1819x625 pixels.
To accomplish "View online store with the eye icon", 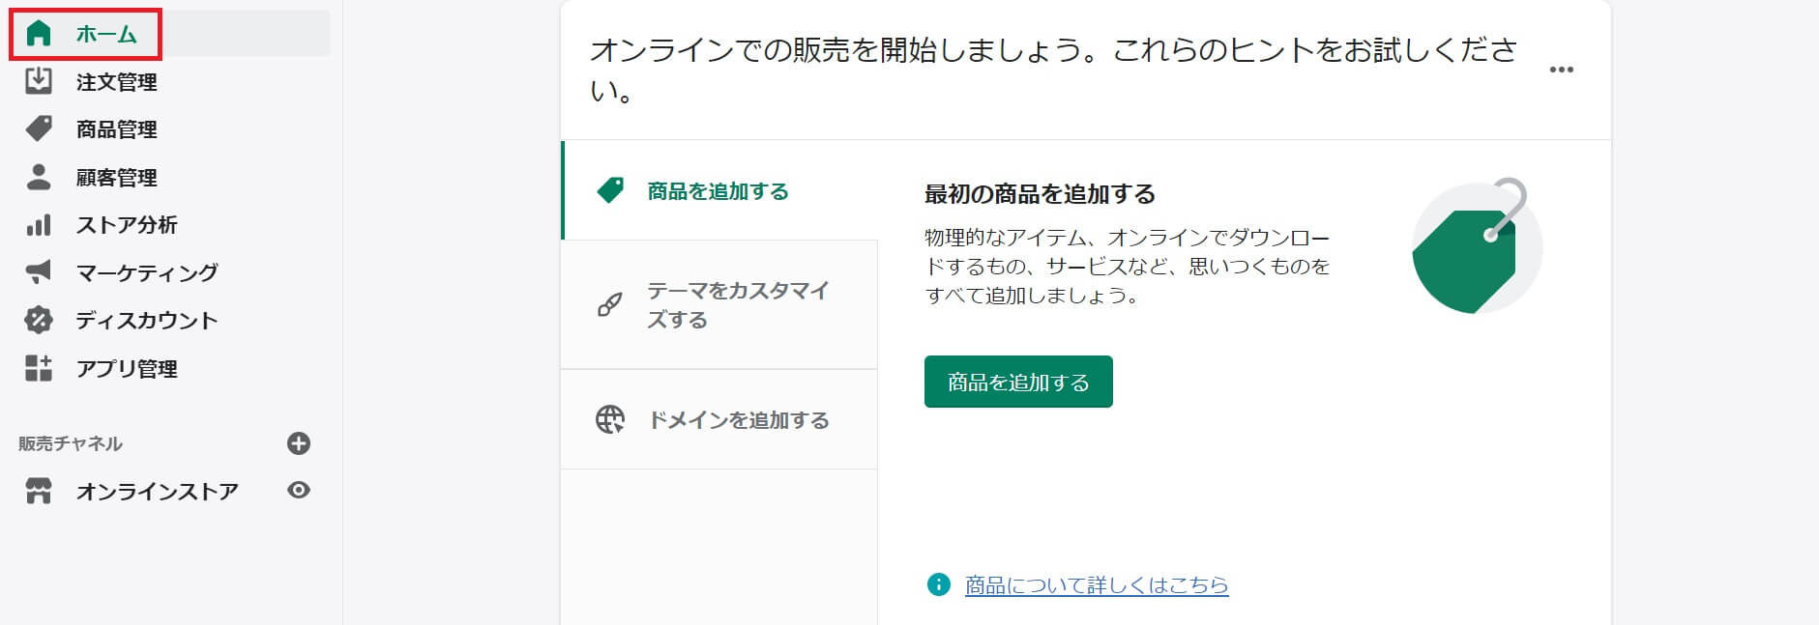I will pyautogui.click(x=299, y=491).
